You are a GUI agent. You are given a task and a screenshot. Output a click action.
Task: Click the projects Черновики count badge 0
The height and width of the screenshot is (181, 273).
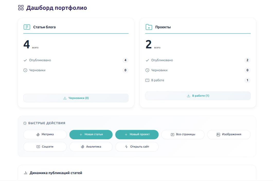[x=247, y=70]
